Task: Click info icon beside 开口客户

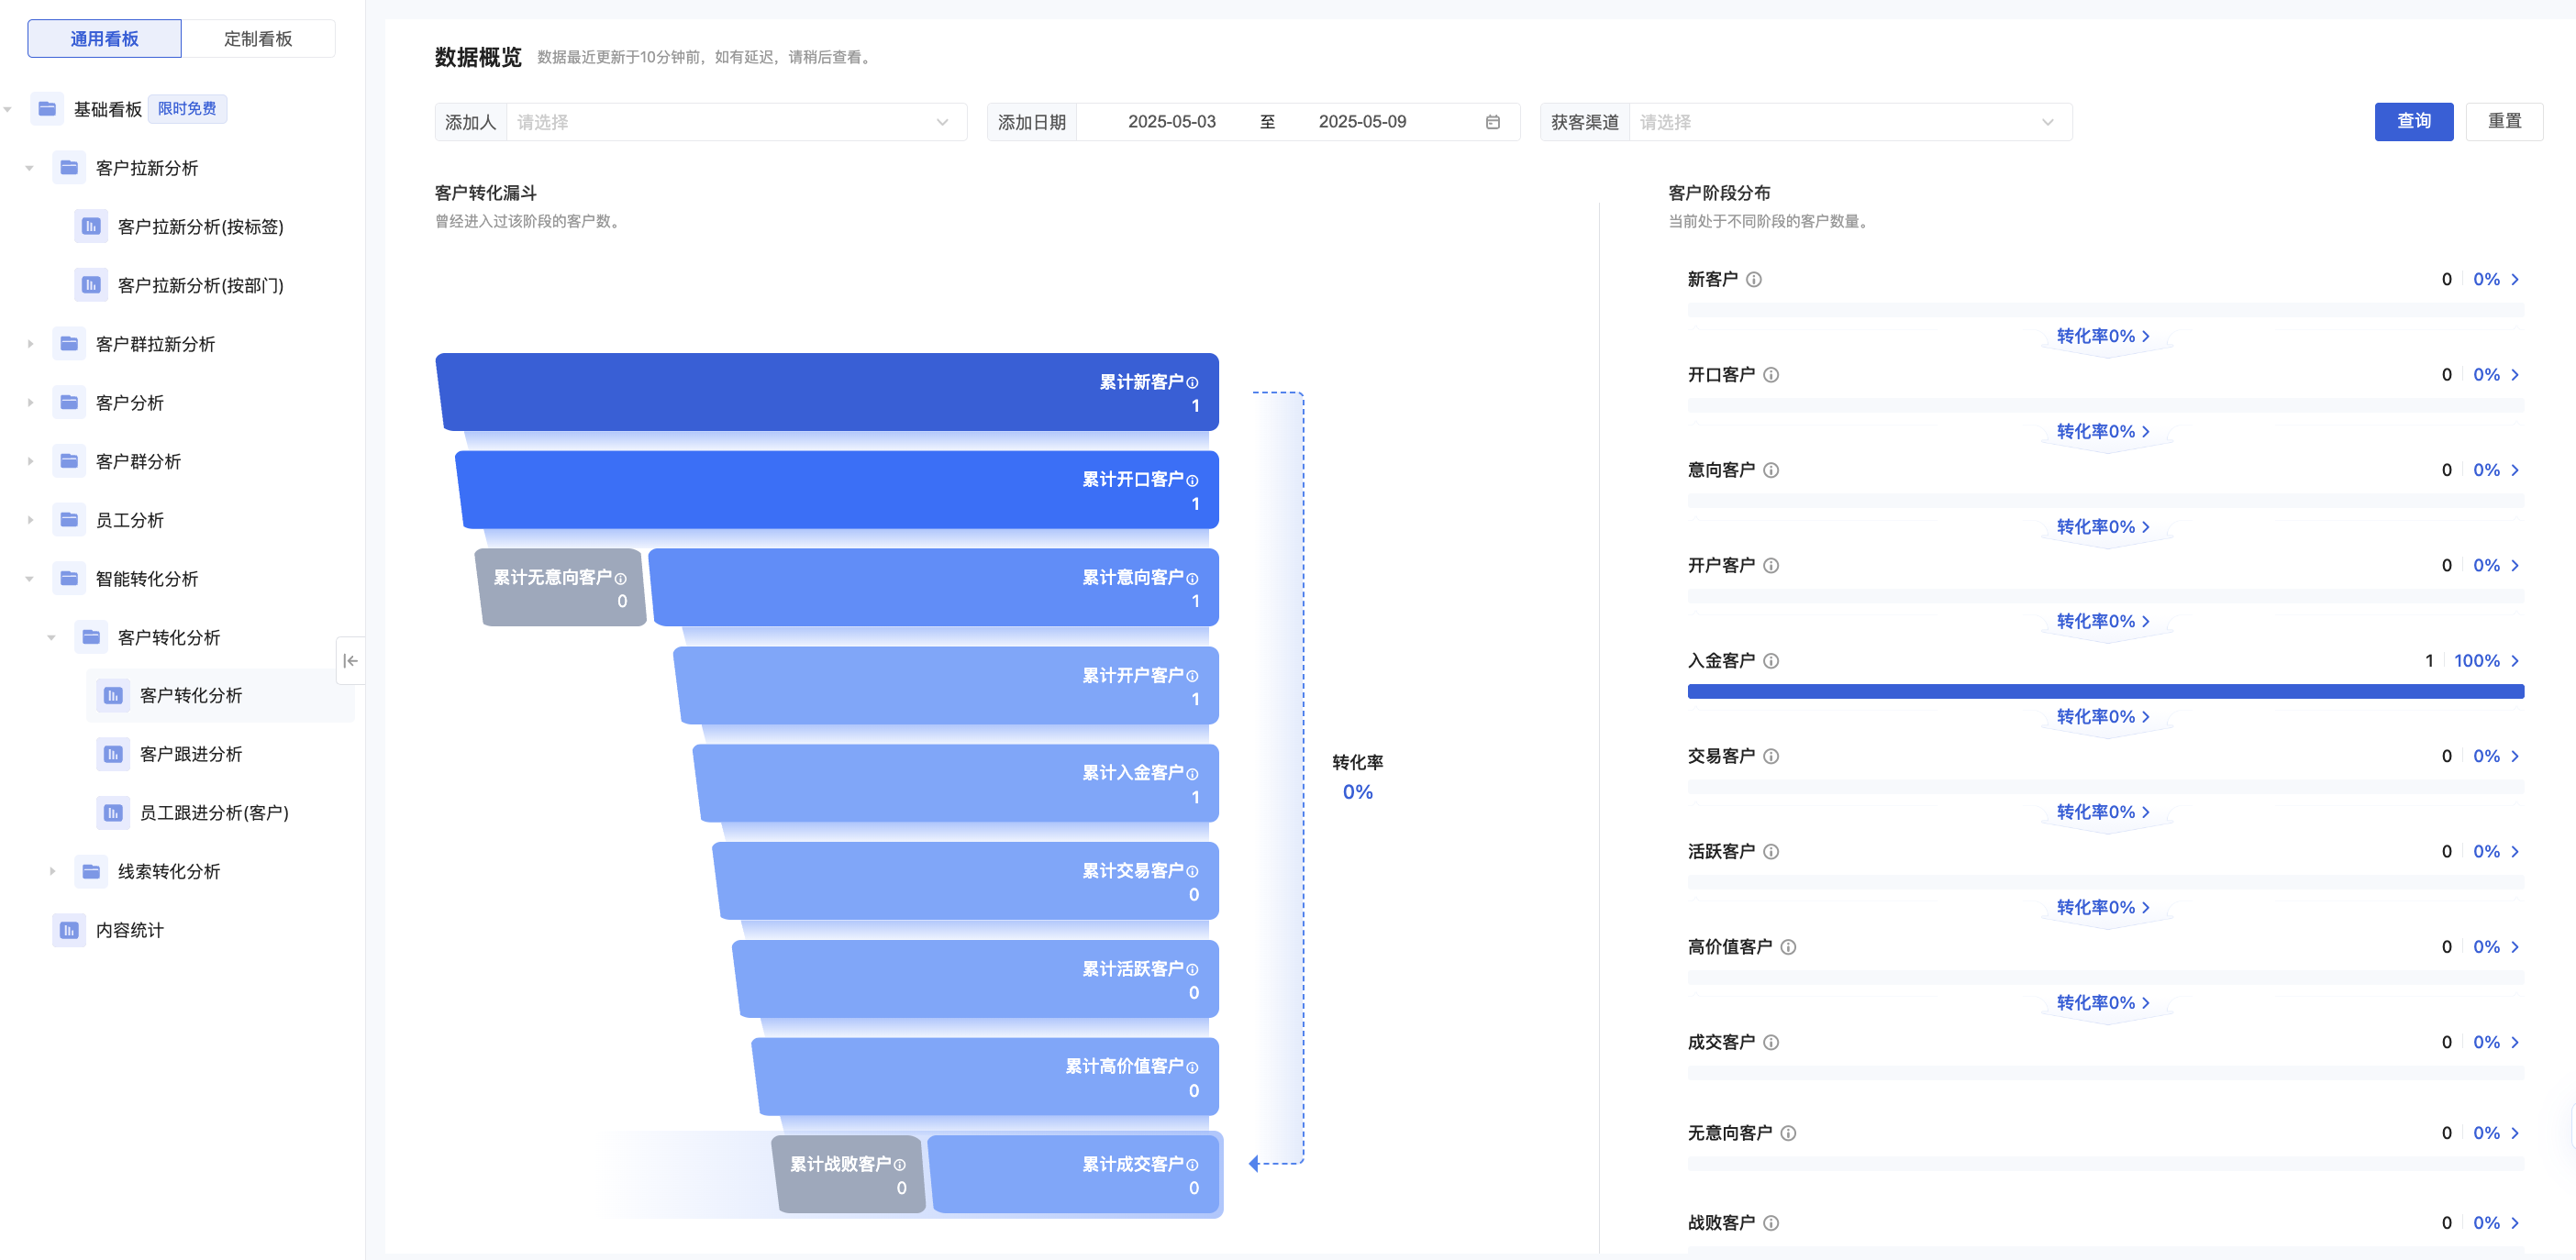Action: coord(1771,375)
